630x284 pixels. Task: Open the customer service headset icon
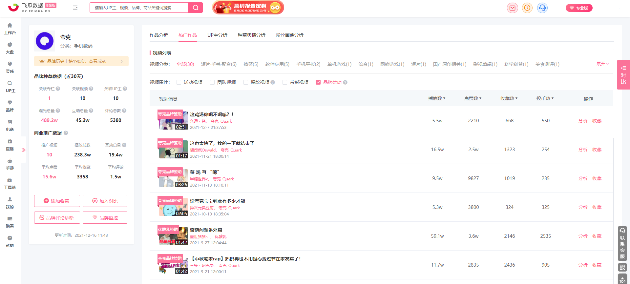pos(542,8)
